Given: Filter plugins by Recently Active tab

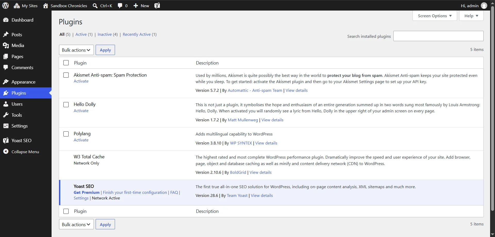Looking at the screenshot, I should tap(137, 34).
